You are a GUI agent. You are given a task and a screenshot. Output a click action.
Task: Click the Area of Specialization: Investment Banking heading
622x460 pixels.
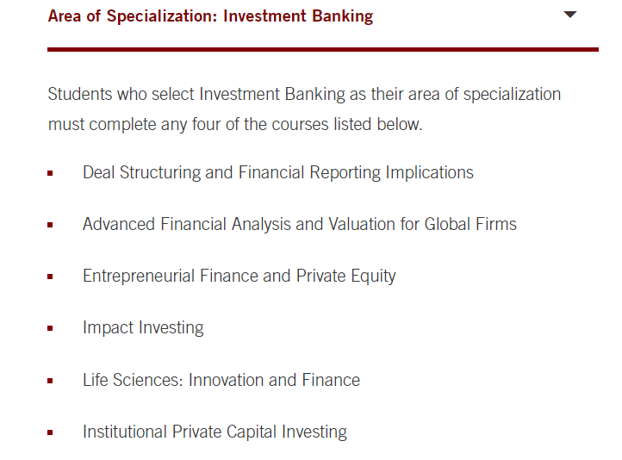[211, 16]
